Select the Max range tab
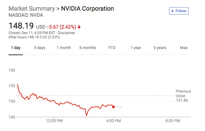Viewport: 205px width, 131px height. [184, 48]
